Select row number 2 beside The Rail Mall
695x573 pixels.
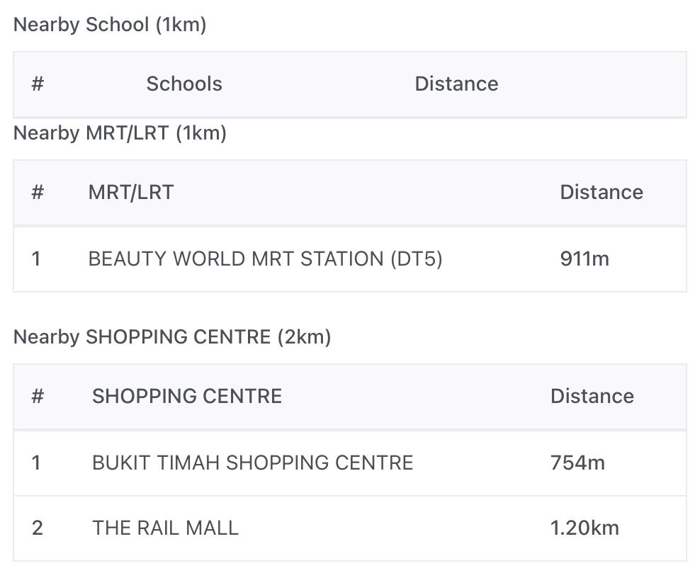(38, 528)
